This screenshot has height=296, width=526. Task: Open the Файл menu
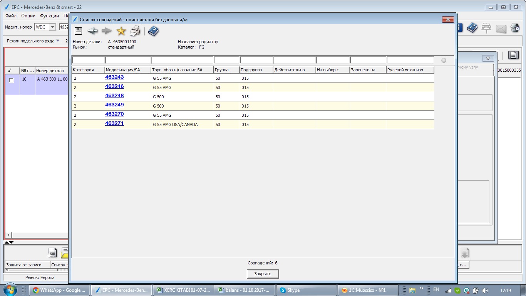pyautogui.click(x=11, y=16)
